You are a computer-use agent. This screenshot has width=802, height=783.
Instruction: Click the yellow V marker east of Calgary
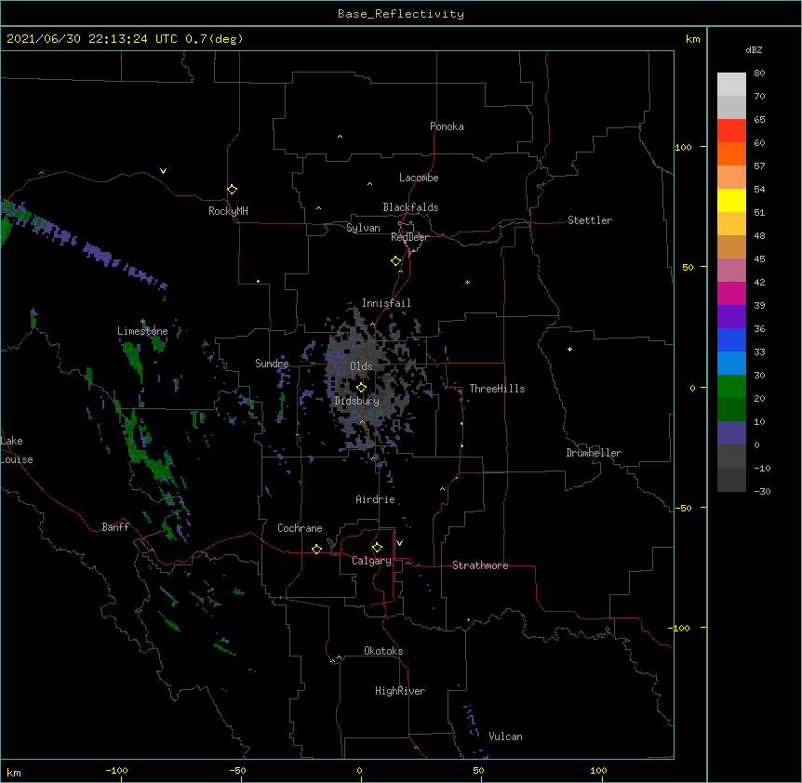tap(399, 543)
